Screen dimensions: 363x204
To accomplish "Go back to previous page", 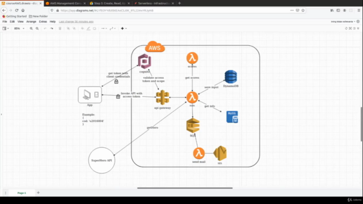I will click(4, 10).
